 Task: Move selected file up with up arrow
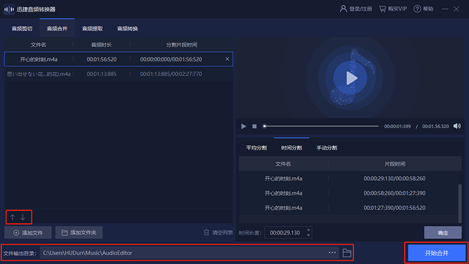(13, 217)
